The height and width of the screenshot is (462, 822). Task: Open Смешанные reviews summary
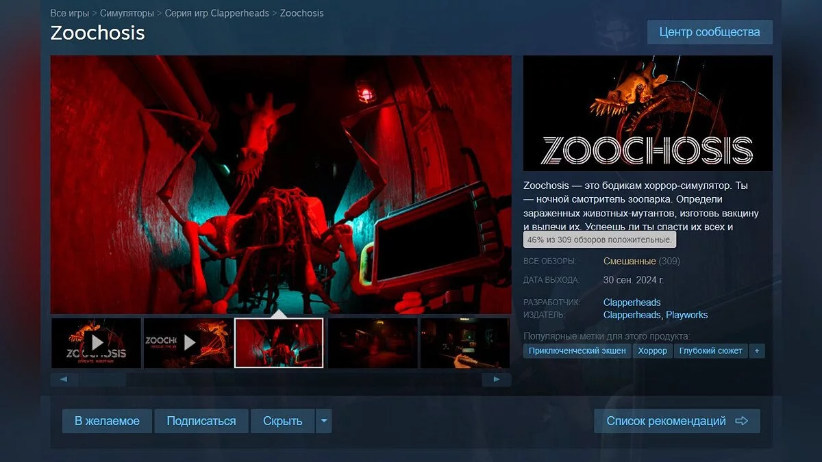click(x=630, y=261)
